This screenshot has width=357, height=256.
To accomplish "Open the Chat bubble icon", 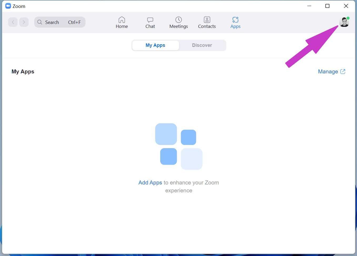I will pyautogui.click(x=150, y=20).
